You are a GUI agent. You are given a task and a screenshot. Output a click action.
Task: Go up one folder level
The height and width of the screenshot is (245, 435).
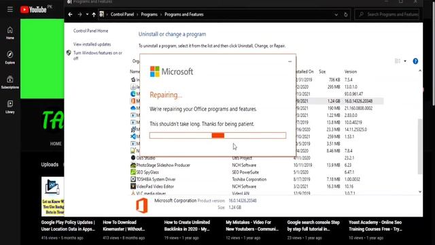click(x=94, y=14)
